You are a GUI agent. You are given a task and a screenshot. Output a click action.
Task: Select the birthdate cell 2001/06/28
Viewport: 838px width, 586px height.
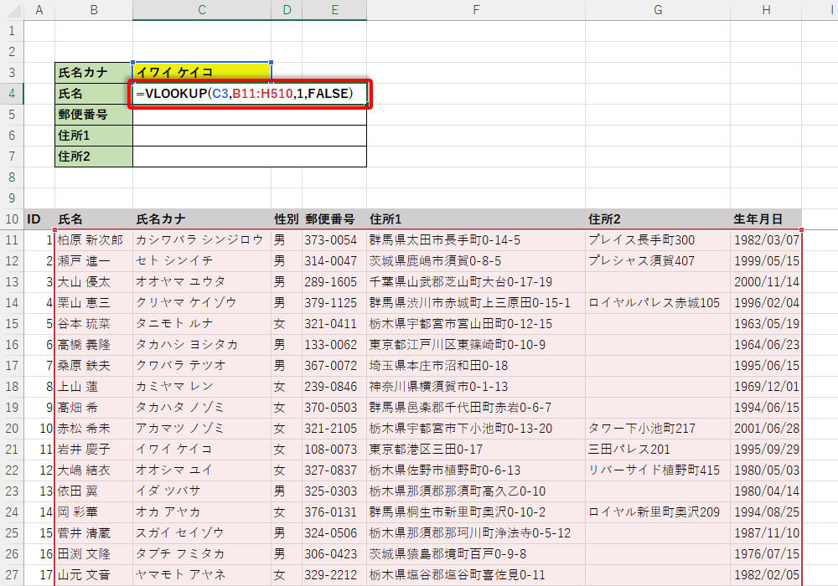point(765,429)
